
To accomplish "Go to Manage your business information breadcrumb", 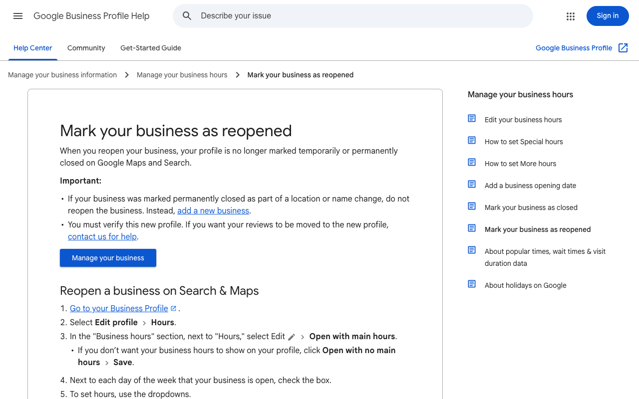I will coord(62,75).
